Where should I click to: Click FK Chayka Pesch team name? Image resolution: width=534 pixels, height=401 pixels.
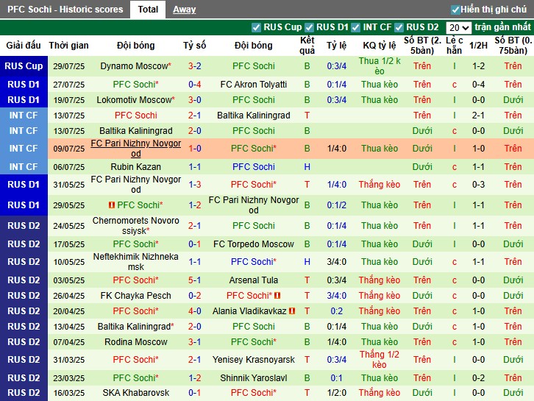point(136,295)
